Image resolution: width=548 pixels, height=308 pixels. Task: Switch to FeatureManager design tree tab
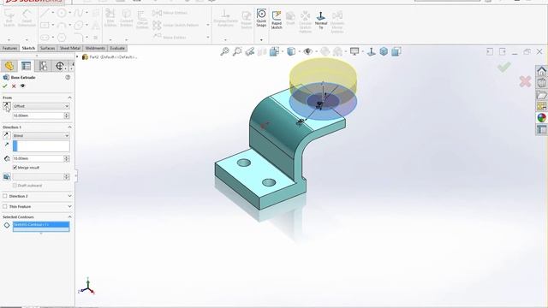tap(9, 66)
